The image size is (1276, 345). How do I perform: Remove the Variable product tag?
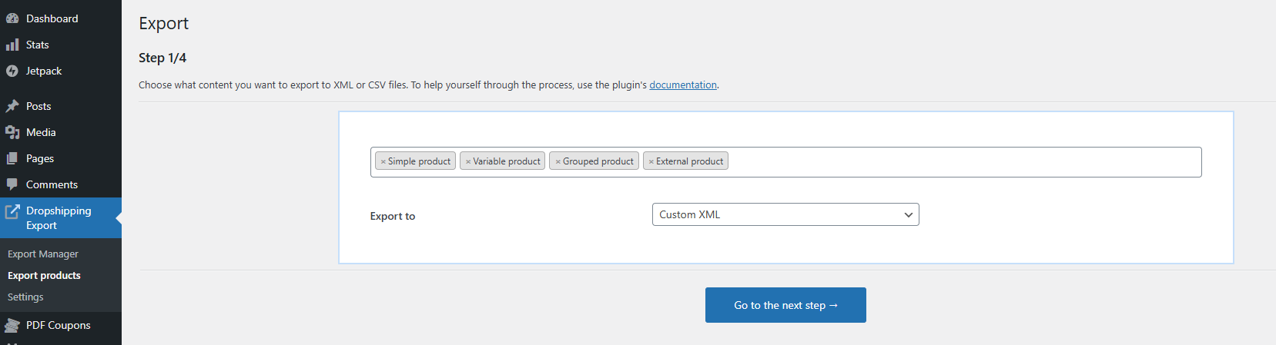467,161
